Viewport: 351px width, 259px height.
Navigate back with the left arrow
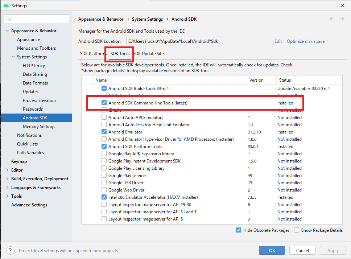pos(332,19)
